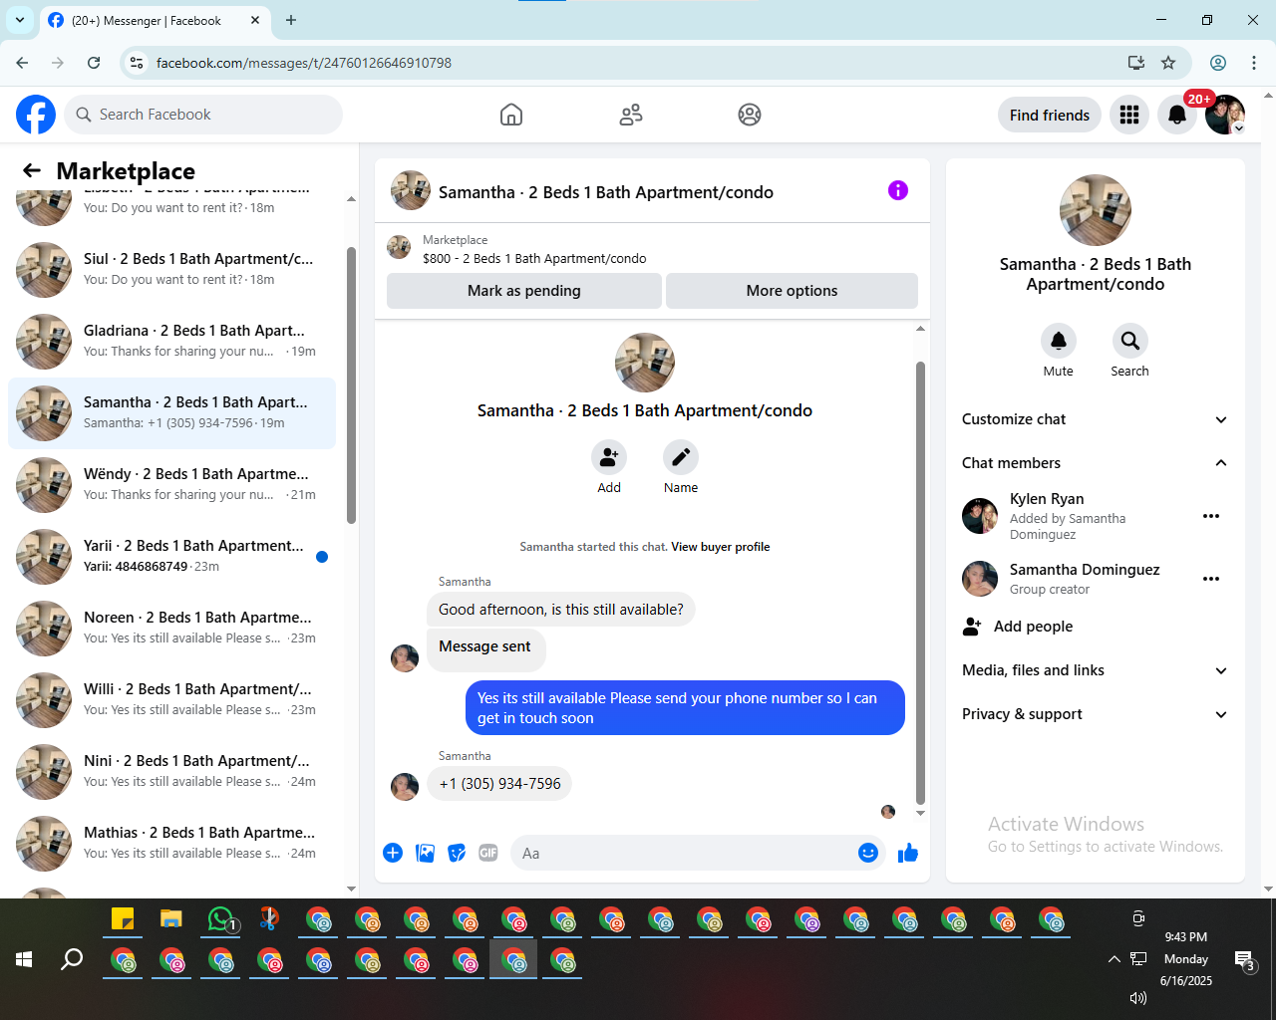Screen dimensions: 1276x1020
Task: Open the Windows Start menu
Action: [24, 959]
